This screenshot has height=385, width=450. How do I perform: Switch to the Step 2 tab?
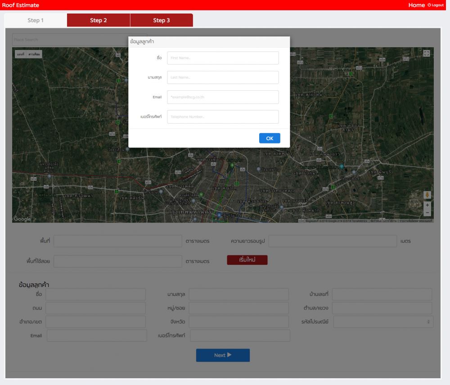pos(99,20)
